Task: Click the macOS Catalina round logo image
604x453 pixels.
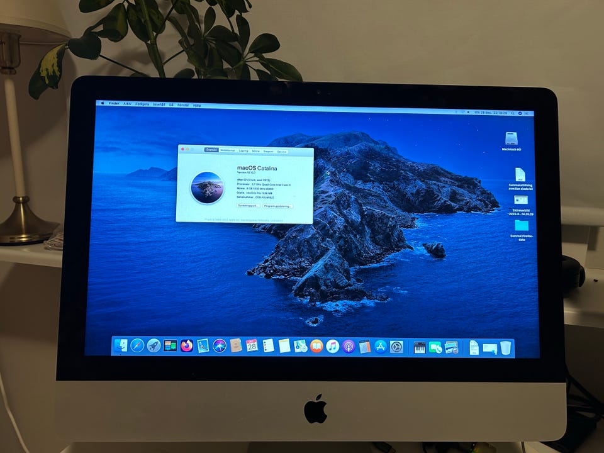Action: pyautogui.click(x=208, y=187)
